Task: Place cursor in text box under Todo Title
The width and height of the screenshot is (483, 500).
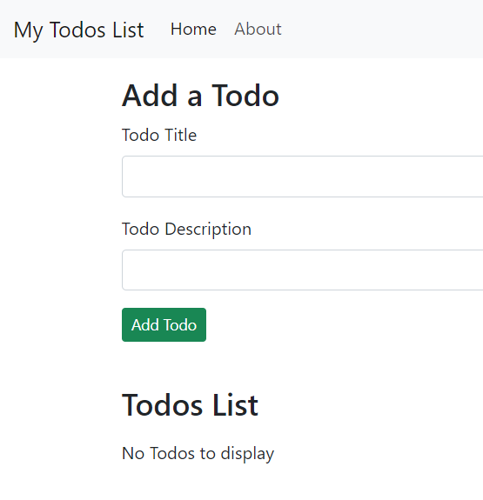Action: (x=302, y=177)
